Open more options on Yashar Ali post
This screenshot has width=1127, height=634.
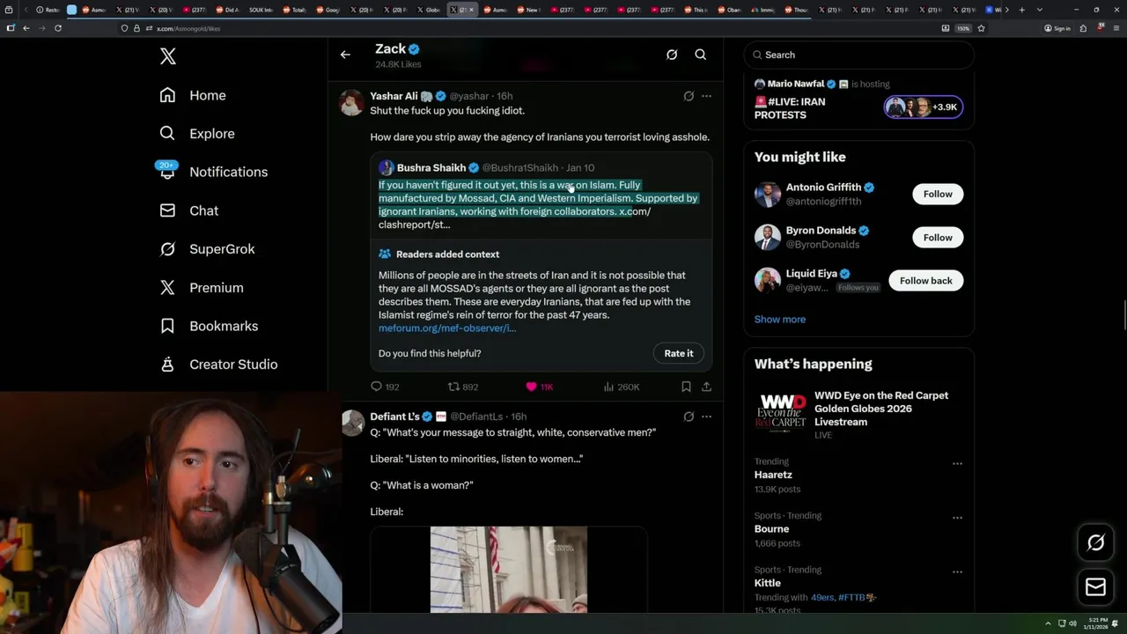tap(706, 96)
